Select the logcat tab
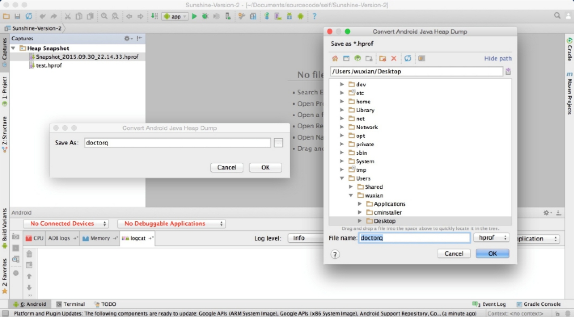Screen dimensions: 575x318 pyautogui.click(x=137, y=238)
